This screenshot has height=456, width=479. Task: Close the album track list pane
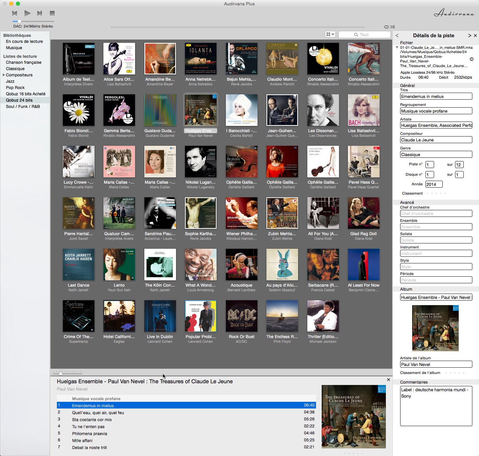pos(388,380)
